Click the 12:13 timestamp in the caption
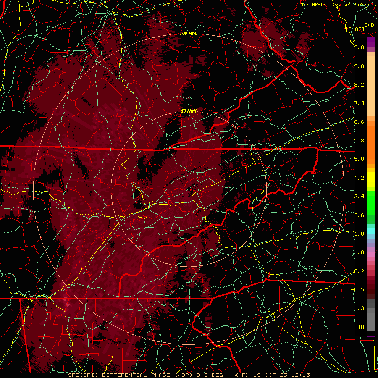The image size is (378, 378). click(300, 375)
